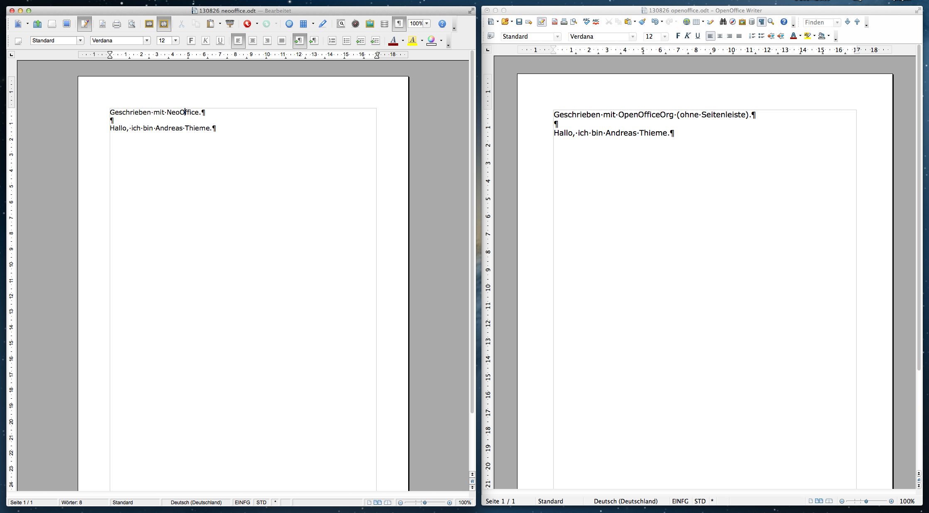
Task: Open the zoom magnifier in OpenOffice toolbar
Action: point(771,22)
